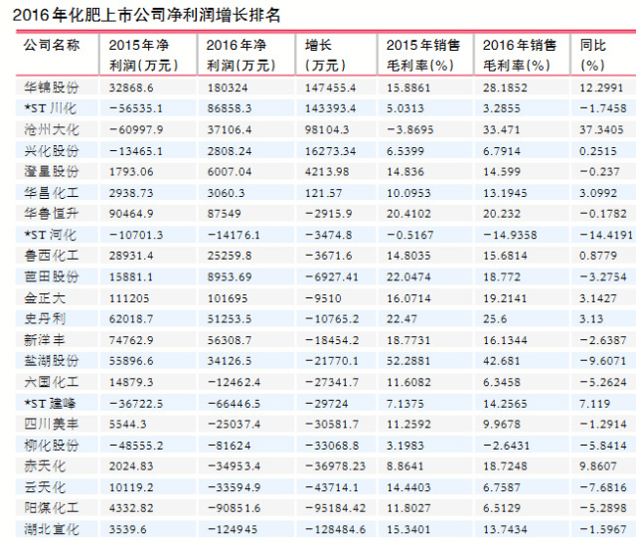Click company name *ST川化
636x545 pixels.
(x=50, y=108)
